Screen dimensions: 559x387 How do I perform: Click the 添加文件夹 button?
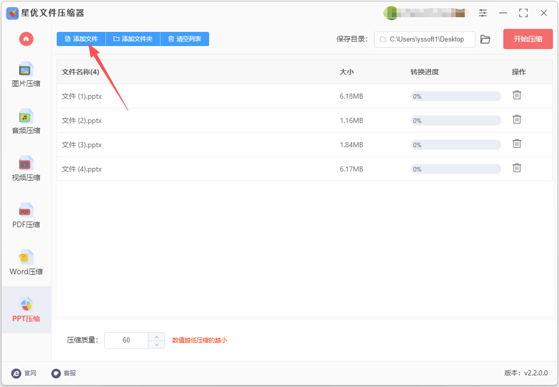coord(133,39)
